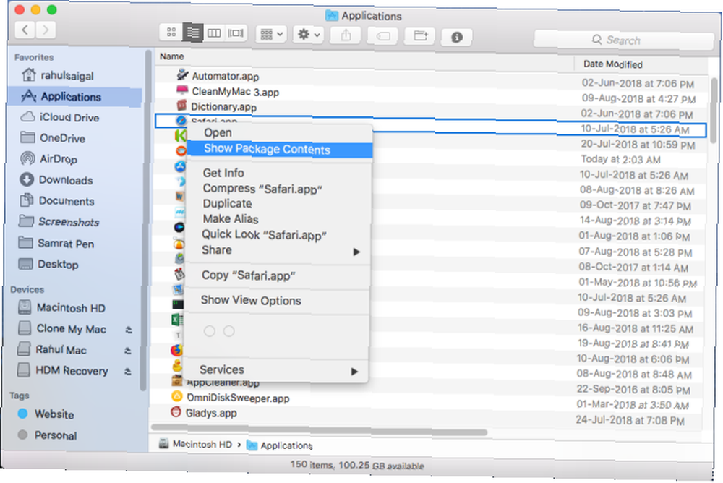Open the arrange-by grouping dropdown
The image size is (723, 483).
[271, 34]
